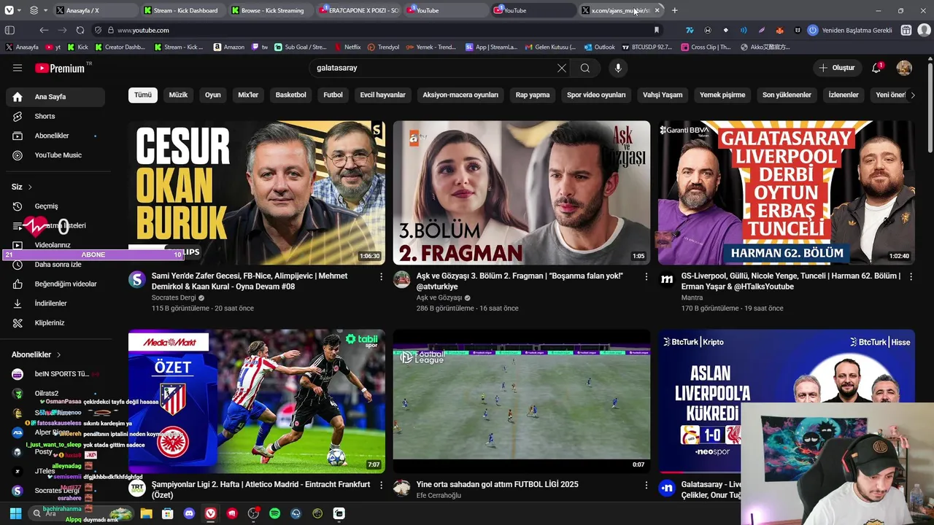
Task: Open options menu for Sami Yen'de video
Action: [x=381, y=276]
